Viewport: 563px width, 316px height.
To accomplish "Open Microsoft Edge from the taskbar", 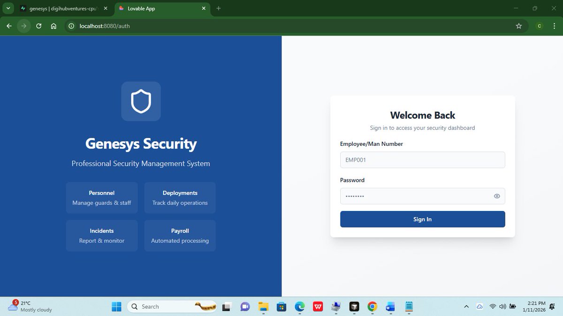I will tap(300, 307).
